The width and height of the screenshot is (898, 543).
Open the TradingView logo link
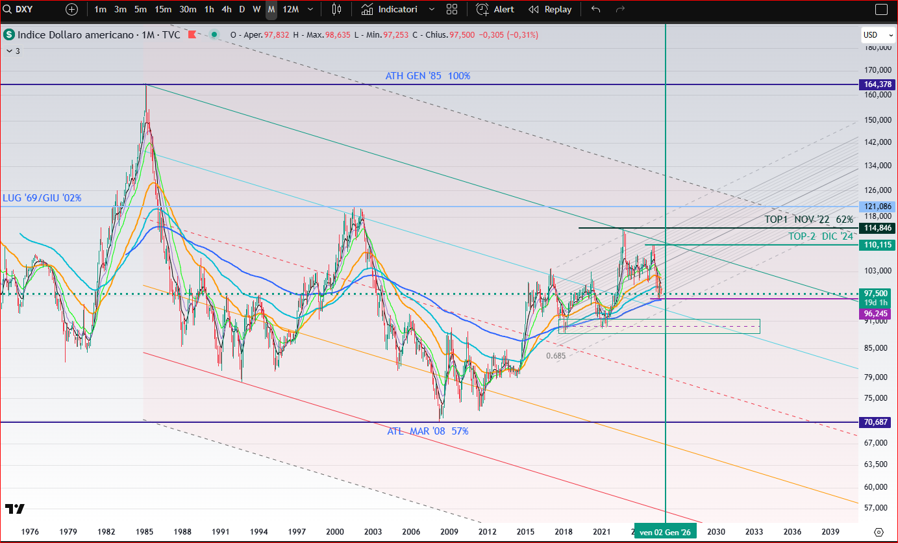click(x=15, y=509)
